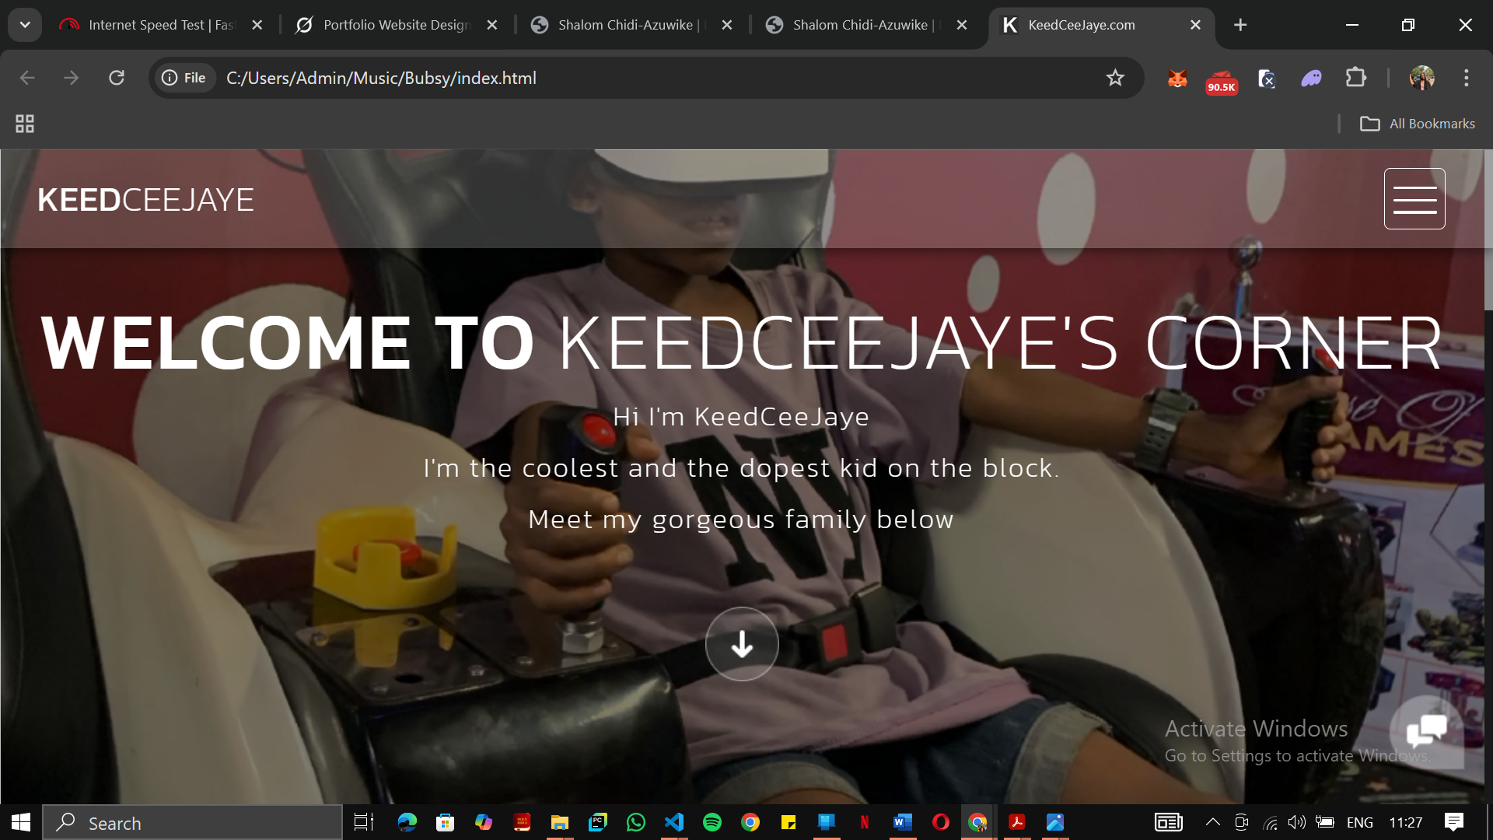
Task: Open the tab groups grid icon
Action: click(x=25, y=124)
